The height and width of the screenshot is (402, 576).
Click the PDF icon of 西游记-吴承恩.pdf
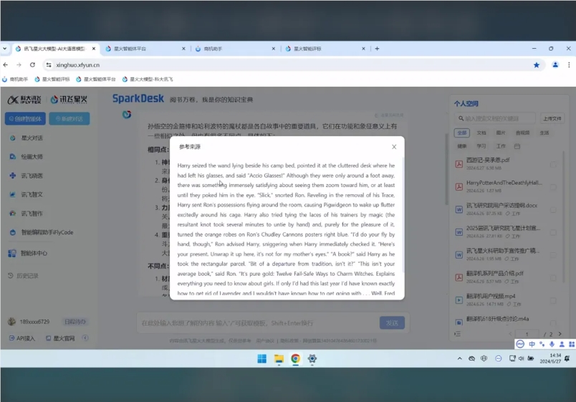459,164
